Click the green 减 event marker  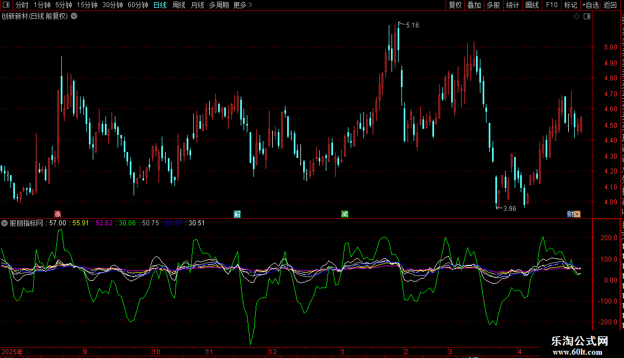[x=345, y=214]
